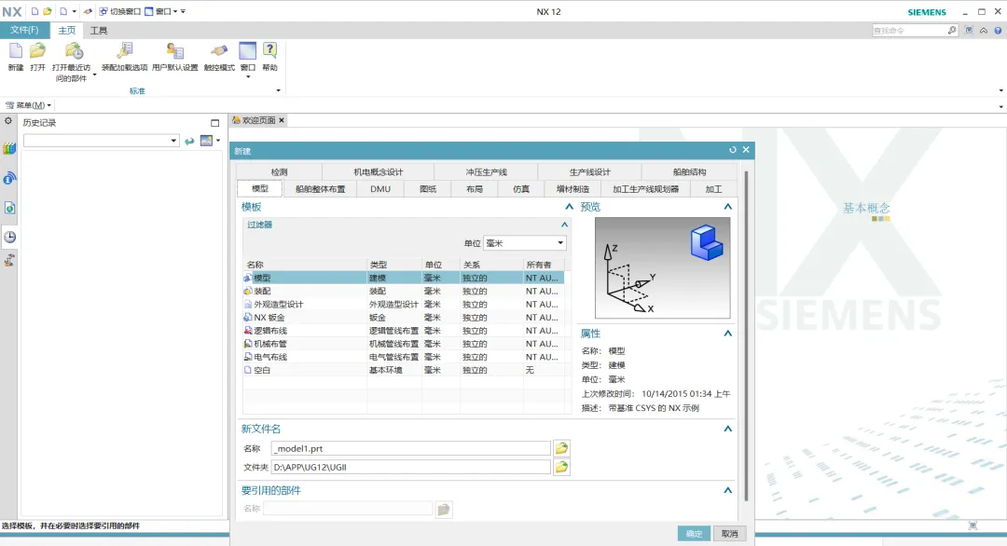
Task: Click the model preview thumbnail
Action: point(662,267)
